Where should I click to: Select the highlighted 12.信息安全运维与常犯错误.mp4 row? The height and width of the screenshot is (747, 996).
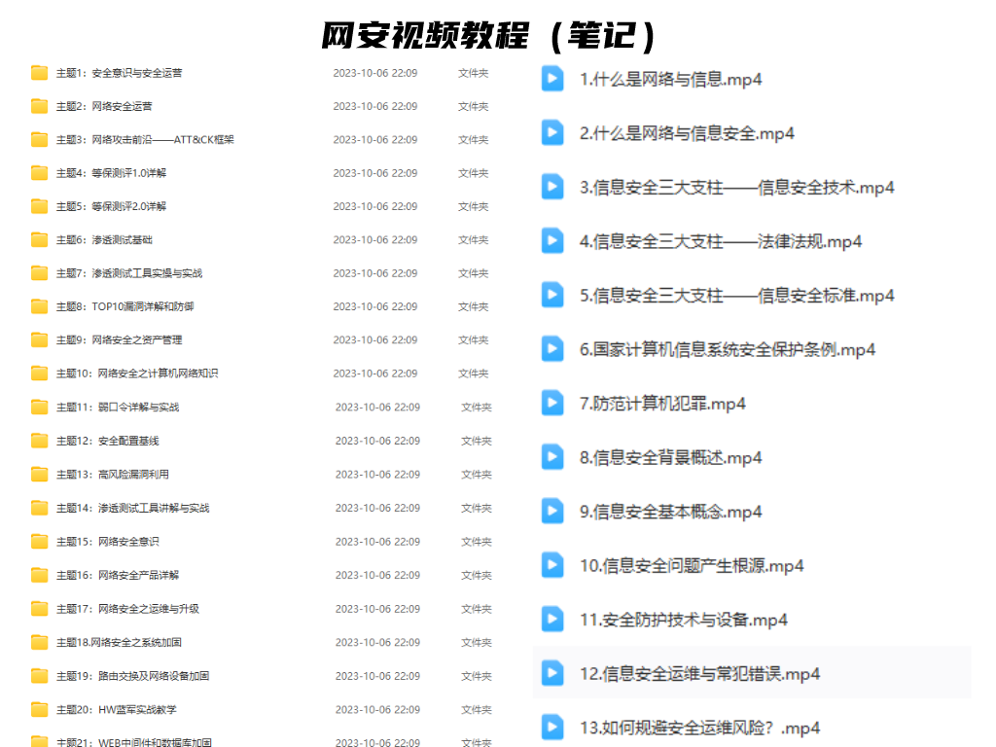[699, 673]
